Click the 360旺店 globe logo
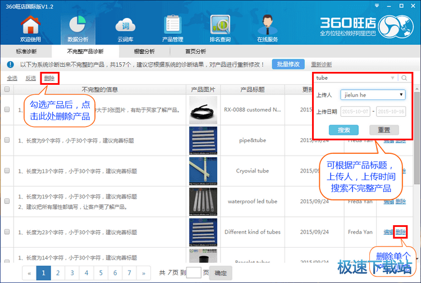Viewport: 421px width, 283px height. (396, 26)
